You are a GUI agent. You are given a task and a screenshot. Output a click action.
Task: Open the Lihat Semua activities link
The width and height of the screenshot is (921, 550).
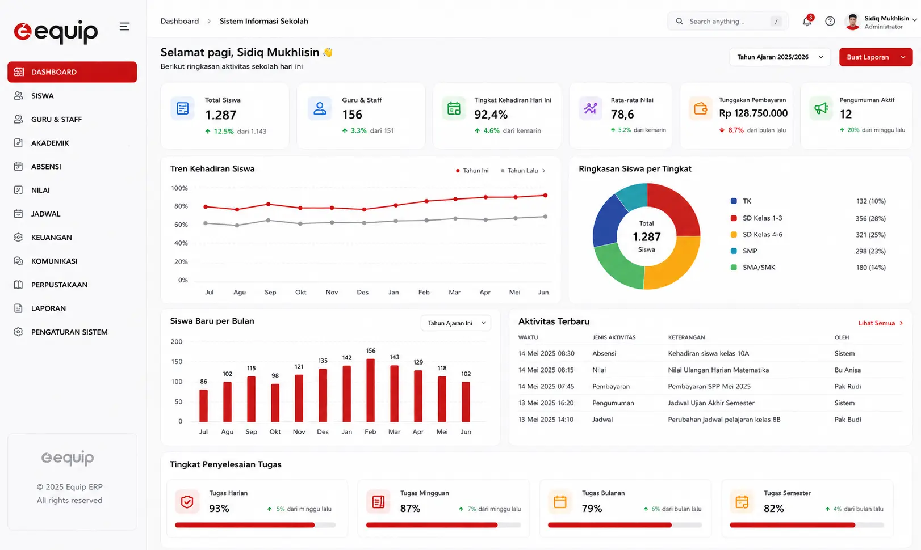(880, 323)
